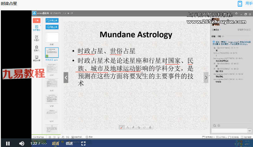Toggle the speaker icon in bottom toolbar
The height and width of the screenshot is (147, 253).
(x=54, y=137)
